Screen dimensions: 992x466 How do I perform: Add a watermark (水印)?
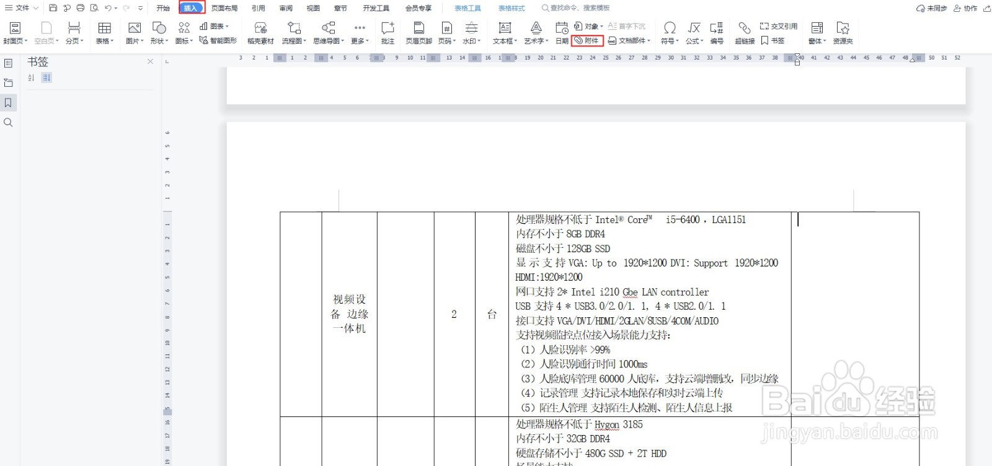tap(472, 33)
